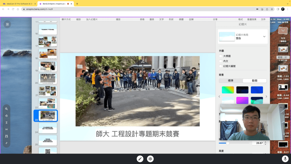Viewport: 291px width, 164px height.
Task: Pick the rainbow gradient background swatch
Action: point(228,90)
